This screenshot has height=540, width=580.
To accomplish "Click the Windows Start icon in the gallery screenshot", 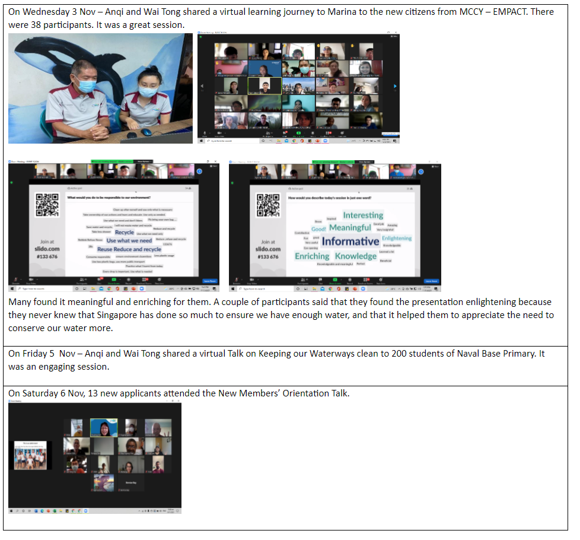I will coord(201,141).
